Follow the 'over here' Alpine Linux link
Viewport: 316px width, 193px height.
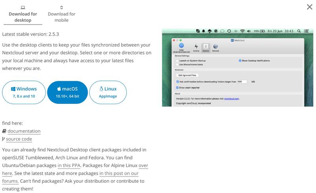143,165
